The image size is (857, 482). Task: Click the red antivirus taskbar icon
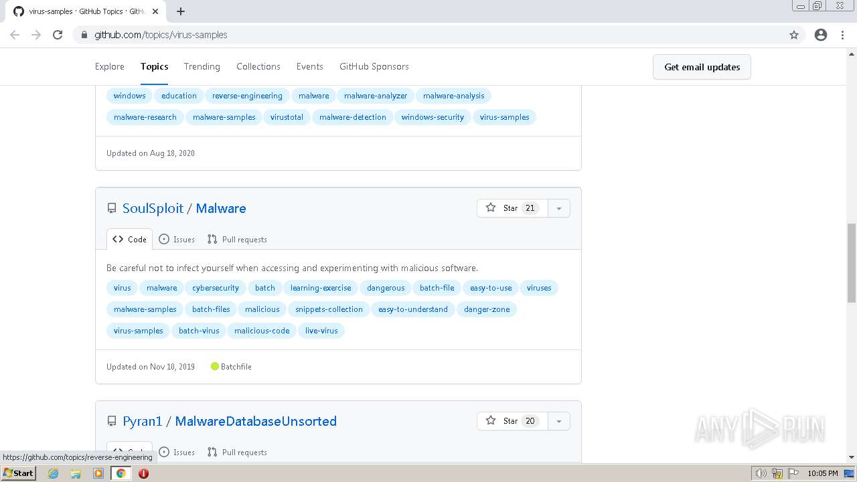pyautogui.click(x=143, y=473)
